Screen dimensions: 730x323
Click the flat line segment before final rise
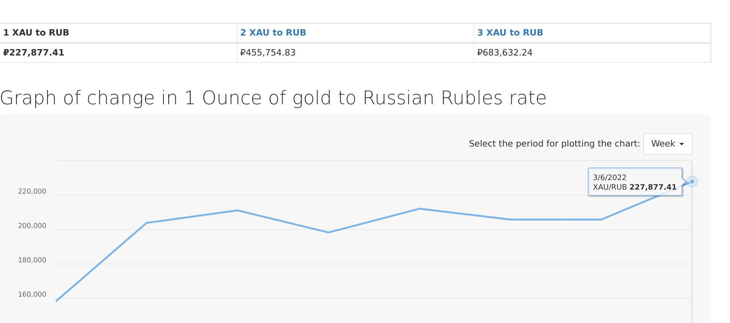[x=555, y=220]
